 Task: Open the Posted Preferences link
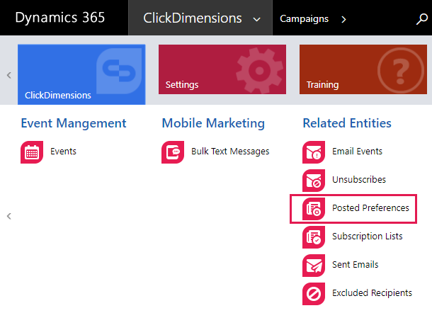[370, 208]
